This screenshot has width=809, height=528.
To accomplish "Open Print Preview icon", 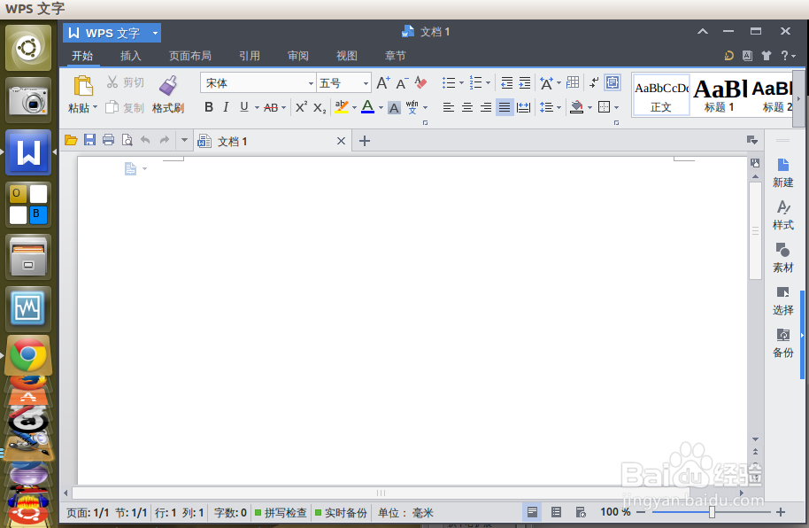I will [127, 140].
